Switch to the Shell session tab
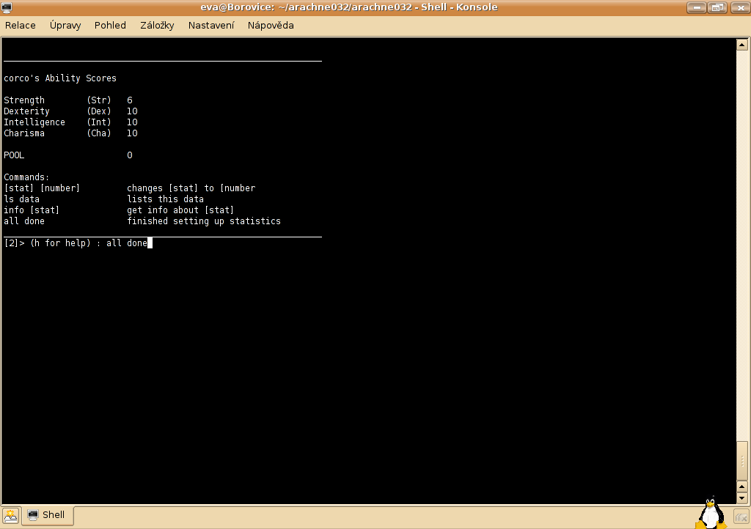This screenshot has width=751, height=529. (47, 515)
